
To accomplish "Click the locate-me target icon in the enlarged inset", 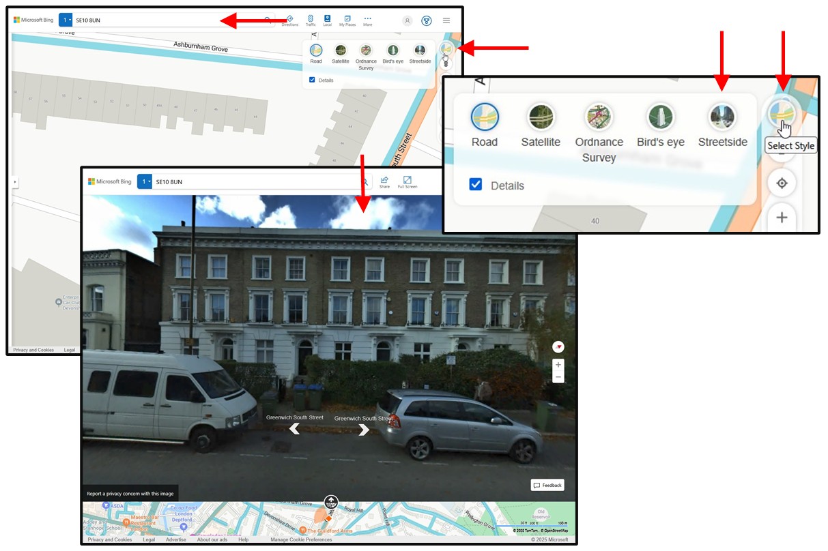I will (782, 183).
